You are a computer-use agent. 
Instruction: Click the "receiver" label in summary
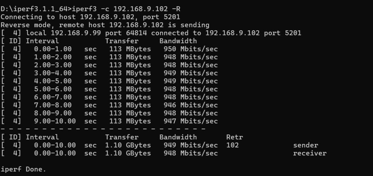[x=310, y=153]
